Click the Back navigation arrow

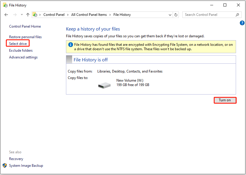(x=6, y=14)
